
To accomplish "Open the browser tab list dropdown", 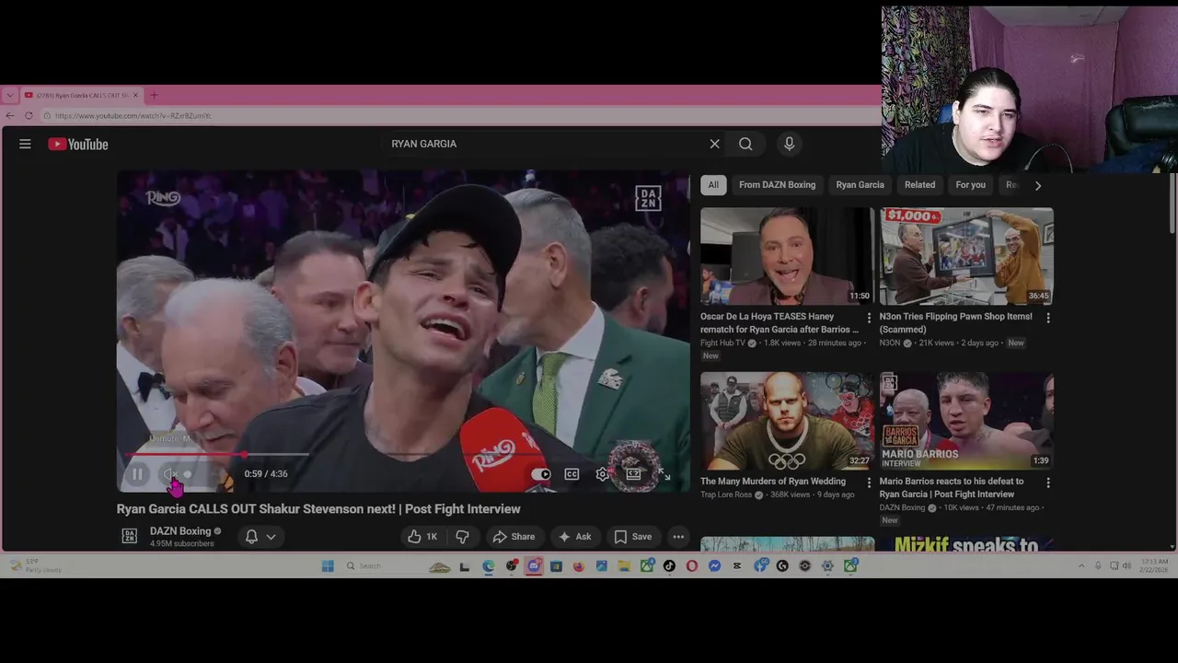I will coord(9,95).
